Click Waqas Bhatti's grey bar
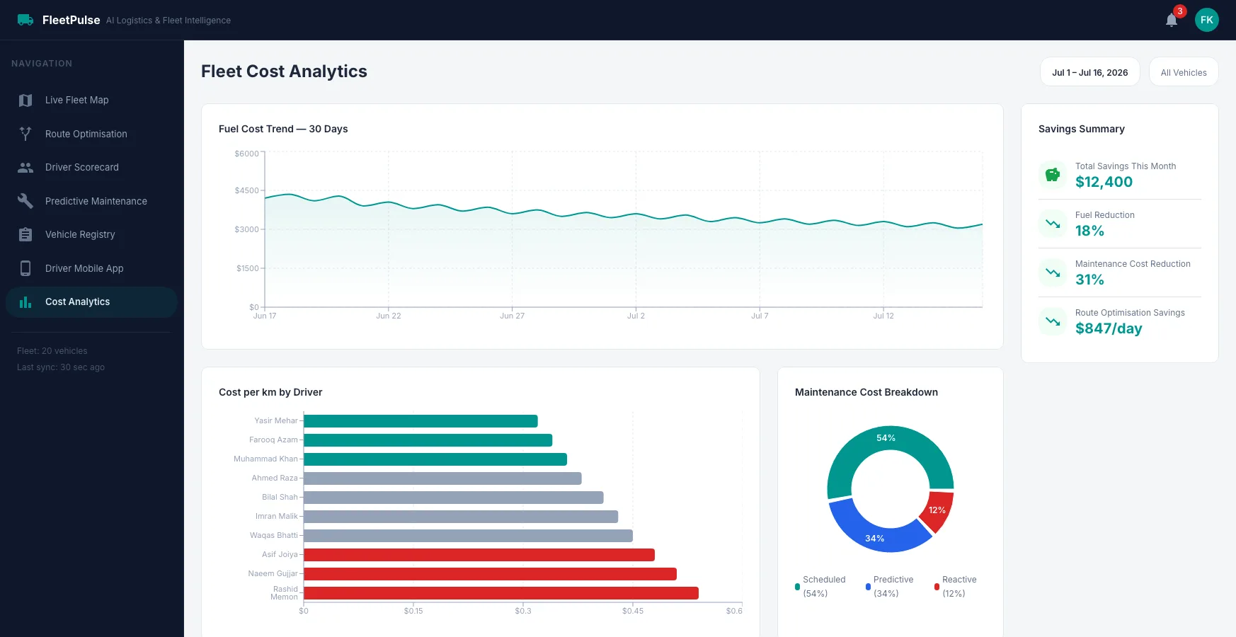Screen dimensions: 1236x637 [468, 536]
